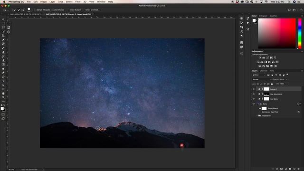Viewport: 304px width, 171px height.
Task: Select the Quick Selection tool in toolbar
Action: point(3,31)
